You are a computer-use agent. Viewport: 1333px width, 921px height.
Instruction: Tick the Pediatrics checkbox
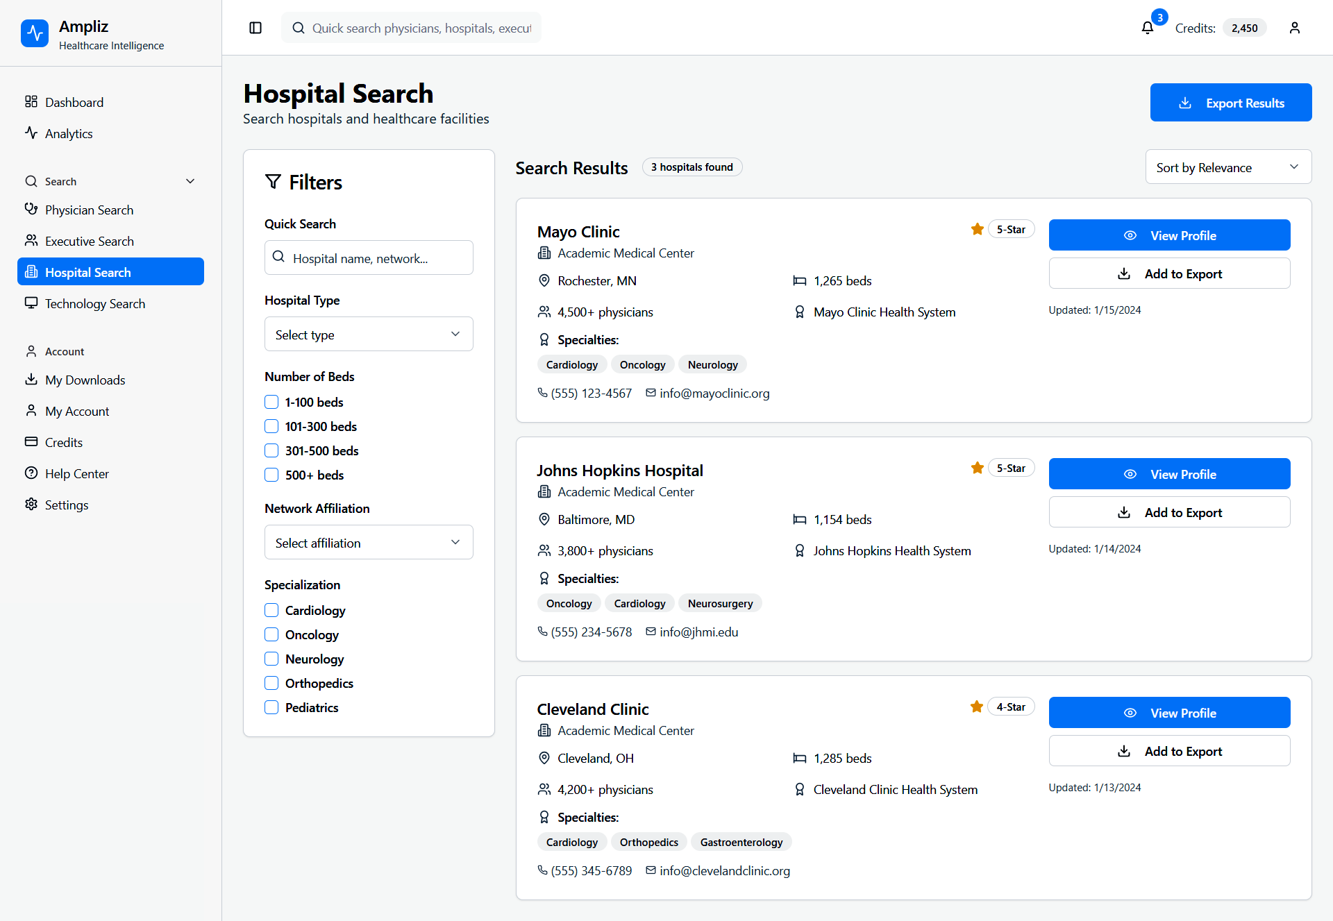pyautogui.click(x=271, y=707)
